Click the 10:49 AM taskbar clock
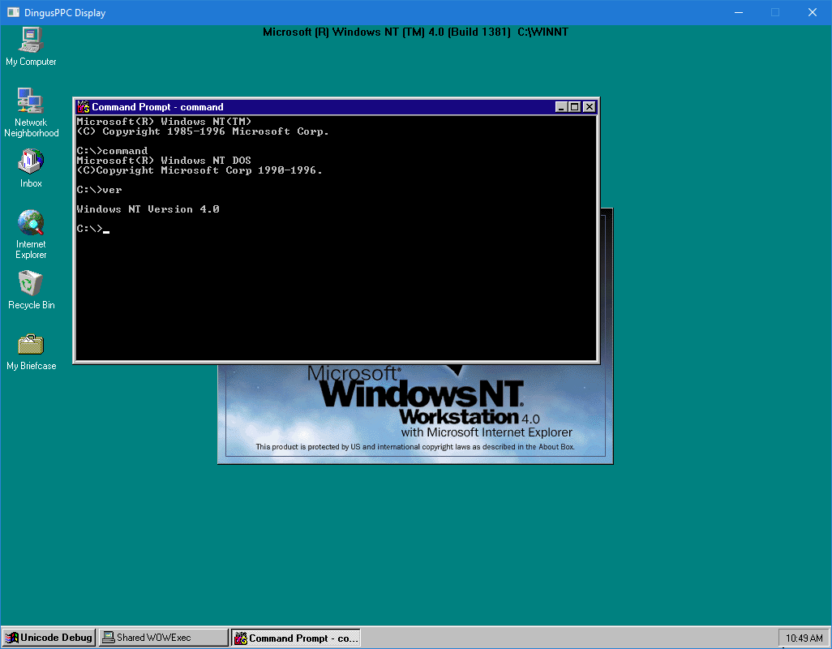The image size is (832, 649). (804, 638)
